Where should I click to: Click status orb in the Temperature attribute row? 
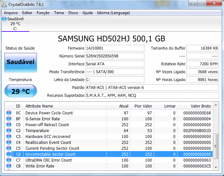[9, 131]
